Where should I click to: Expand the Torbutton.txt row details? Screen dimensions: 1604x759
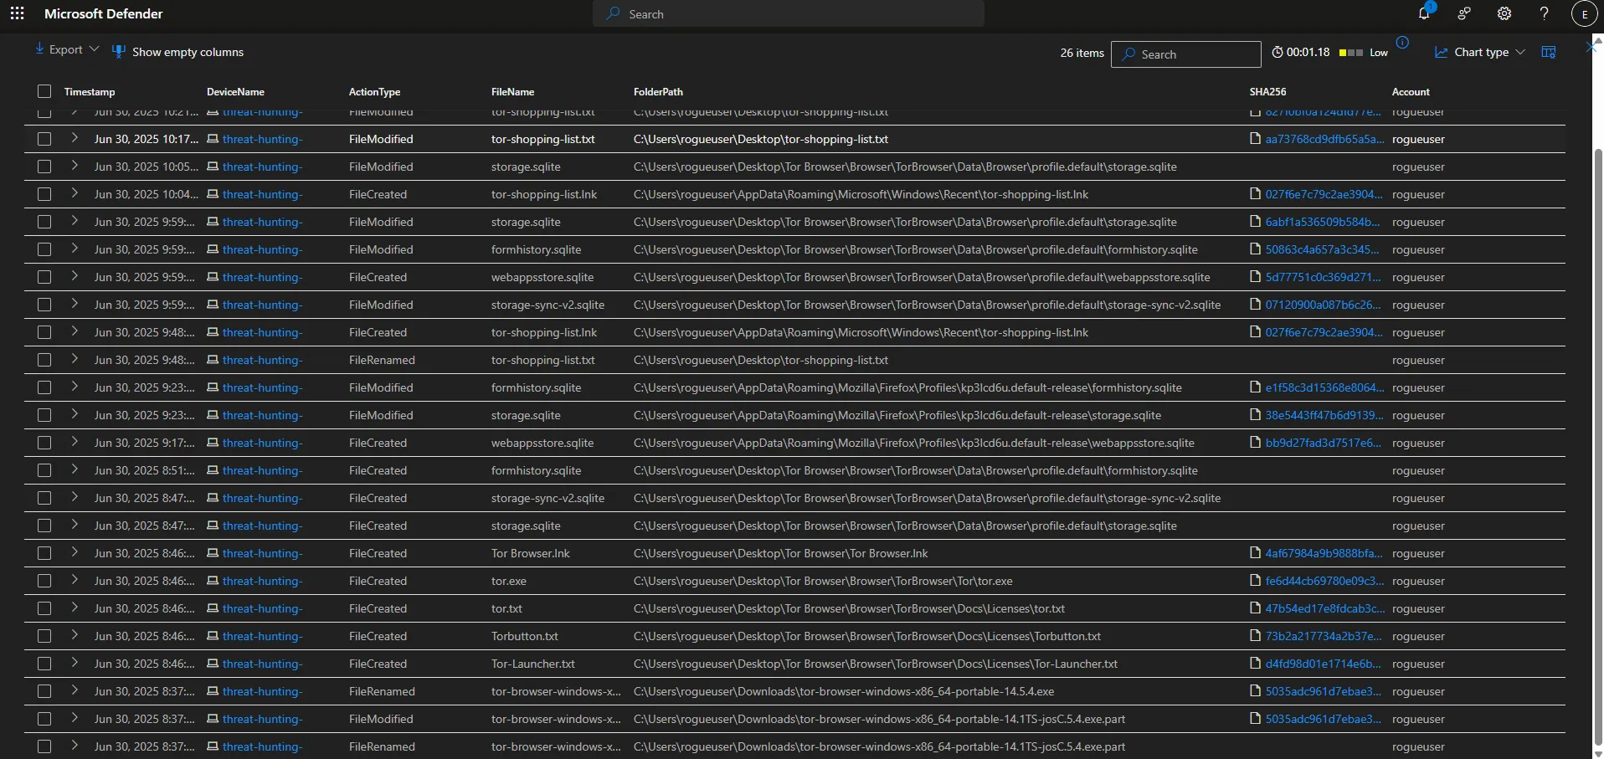pyautogui.click(x=75, y=635)
